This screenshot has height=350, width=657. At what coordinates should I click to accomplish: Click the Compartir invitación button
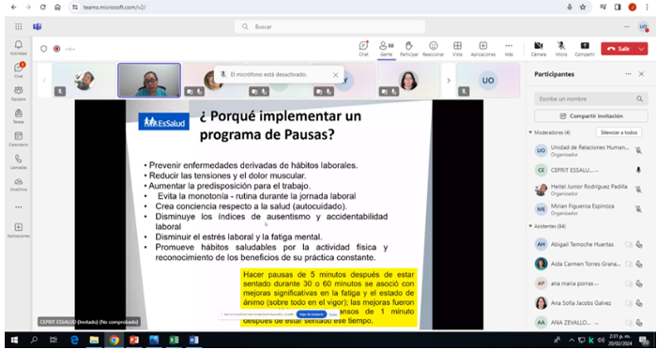pyautogui.click(x=590, y=116)
